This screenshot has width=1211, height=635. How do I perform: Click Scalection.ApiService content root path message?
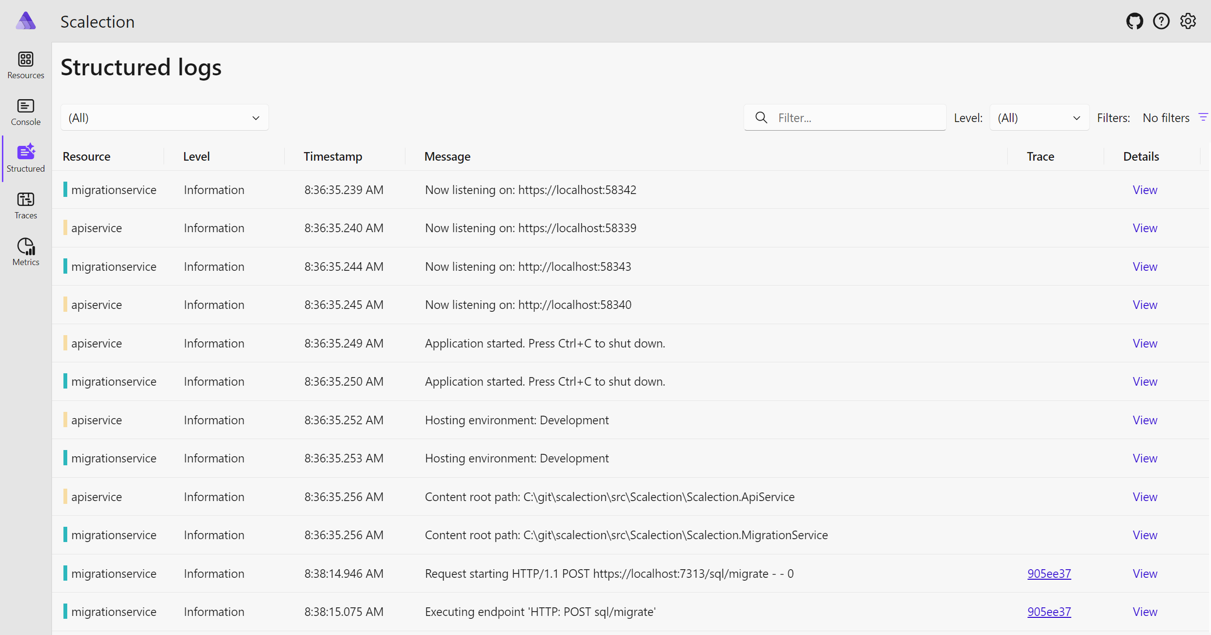coord(610,497)
